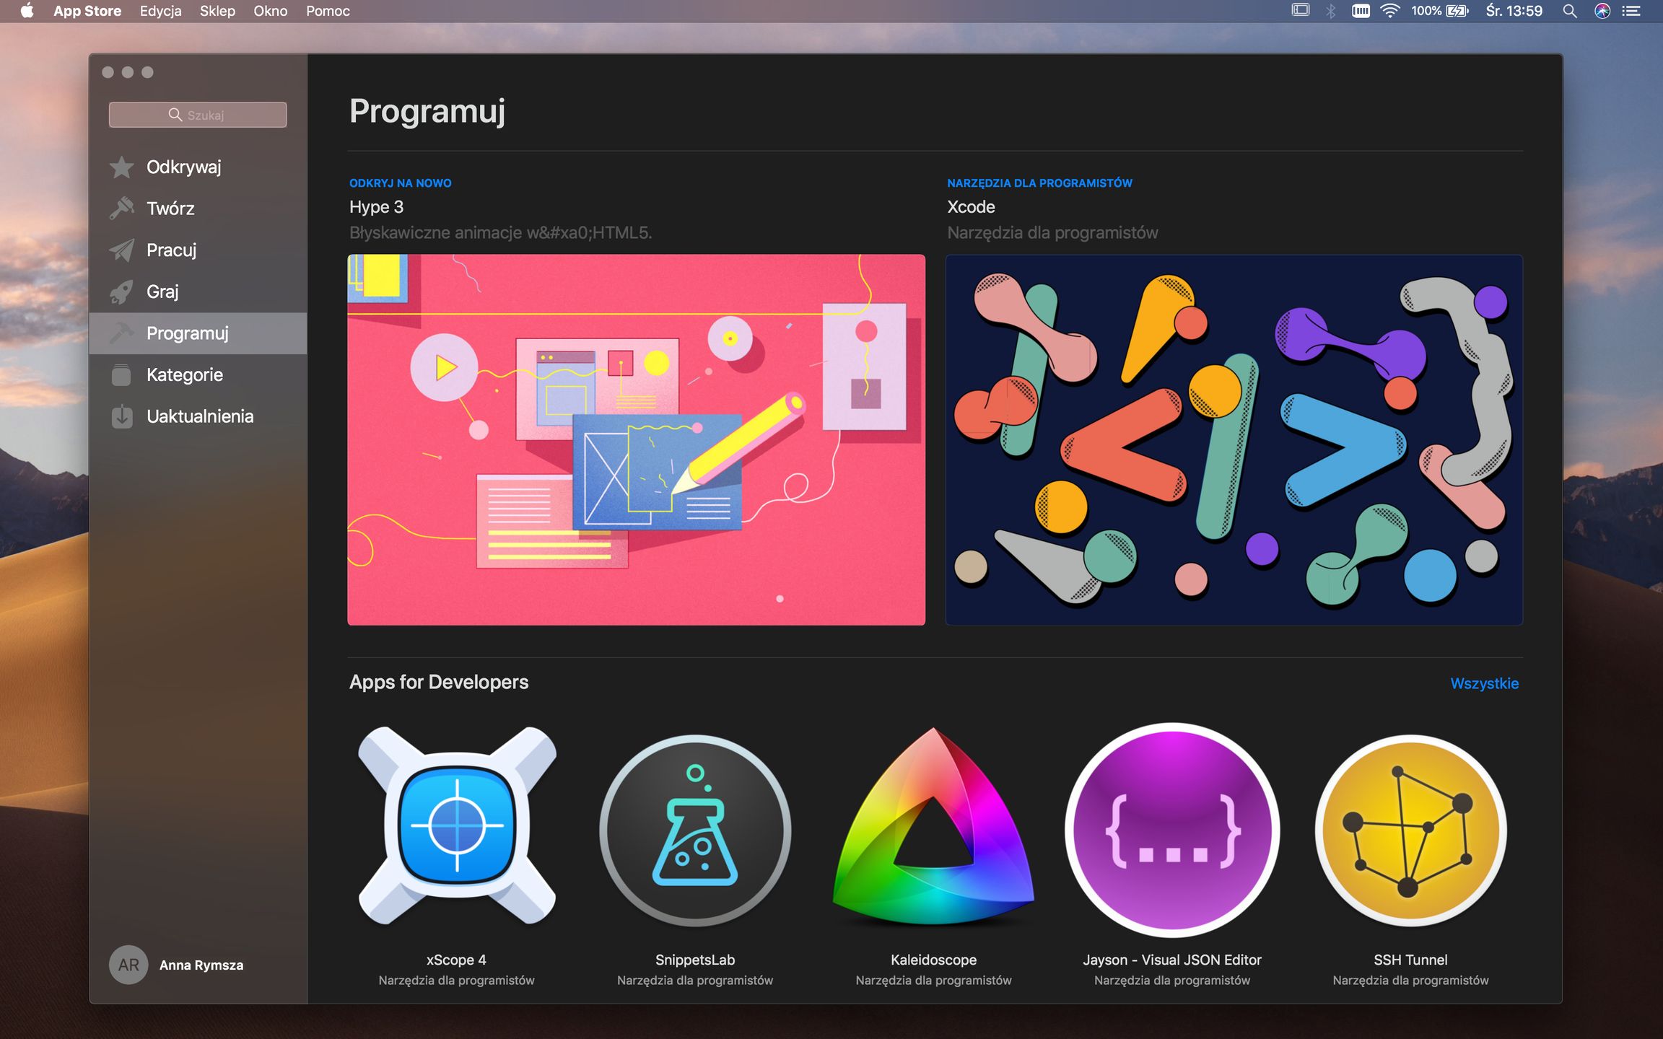
Task: Switch to the Twórz sidebar section
Action: coord(170,209)
